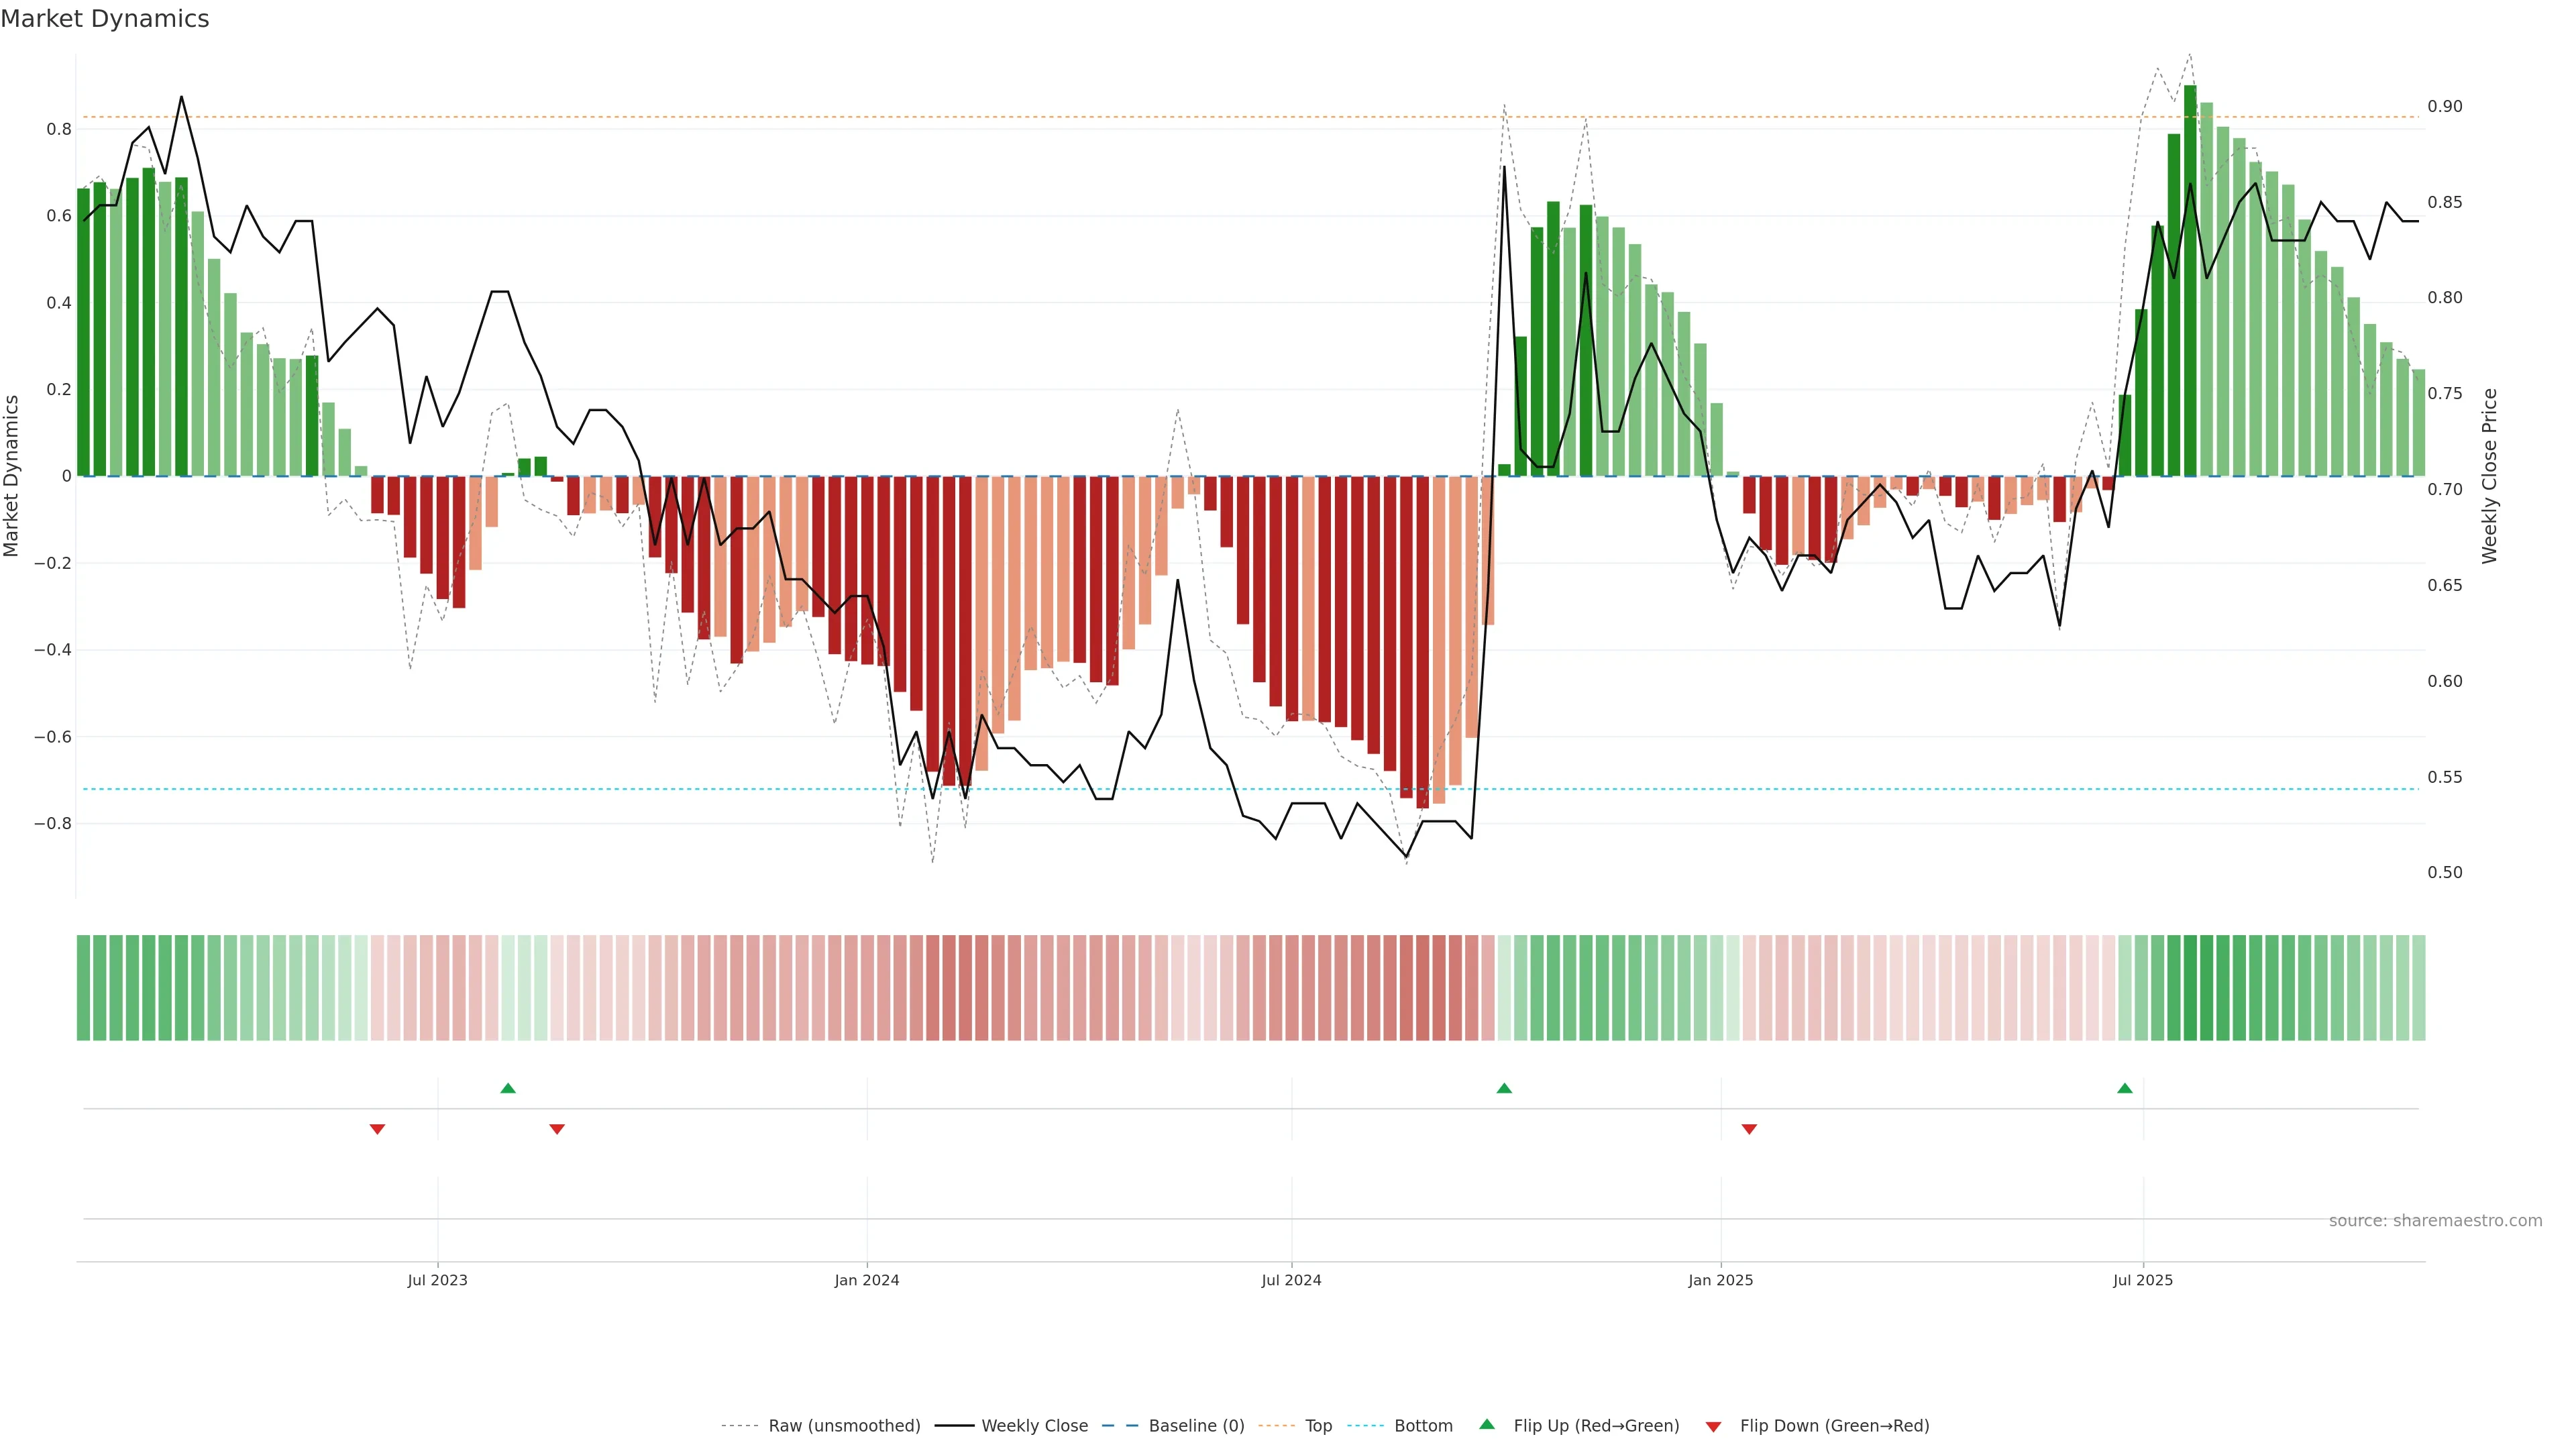Click the flip-up triangle marker near October 2024
The width and height of the screenshot is (2576, 1449).
1504,1088
